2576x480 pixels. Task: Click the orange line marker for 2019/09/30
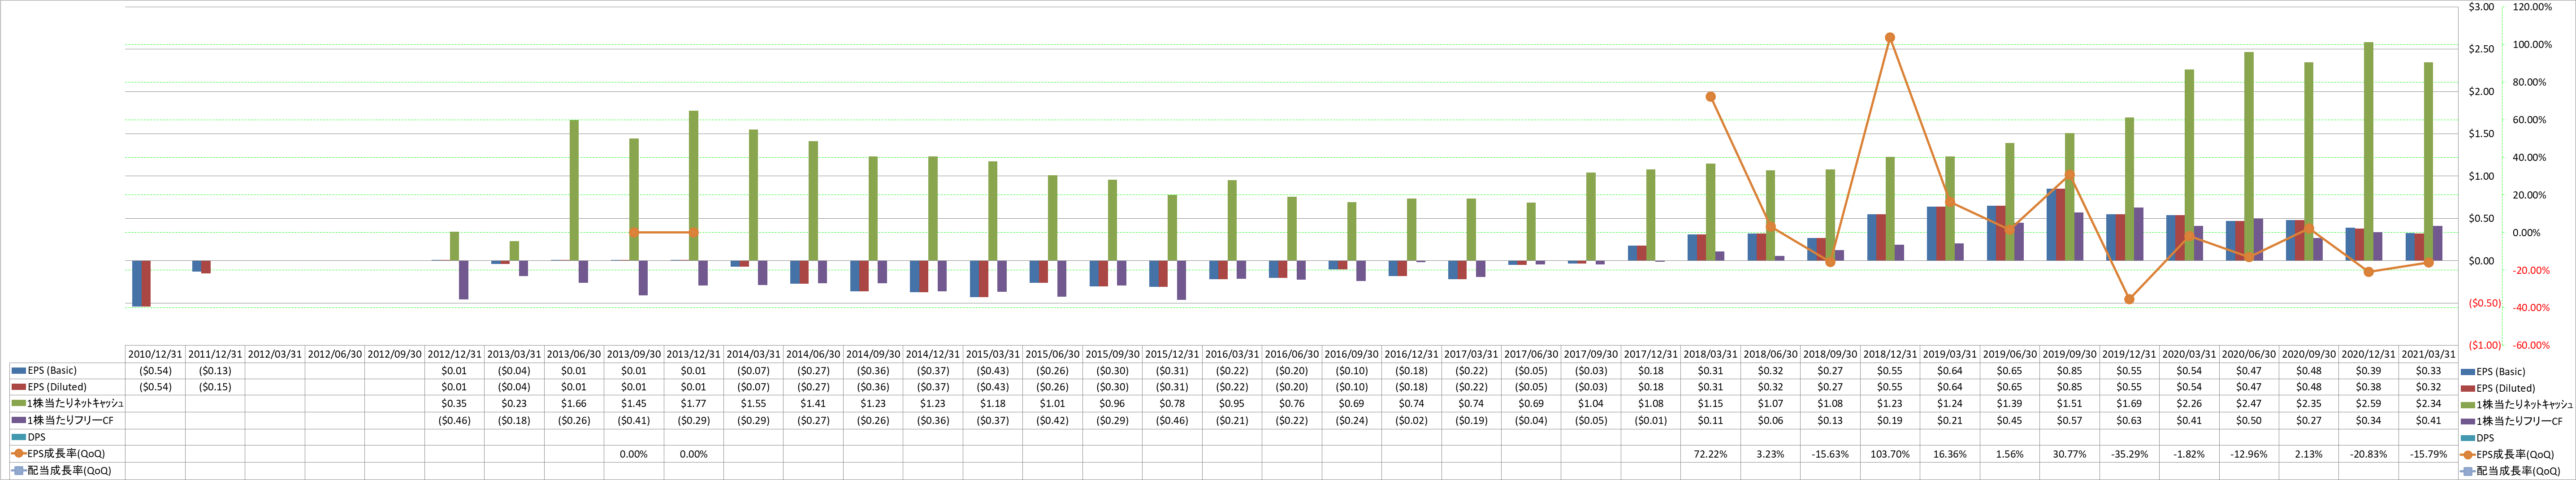(2069, 175)
